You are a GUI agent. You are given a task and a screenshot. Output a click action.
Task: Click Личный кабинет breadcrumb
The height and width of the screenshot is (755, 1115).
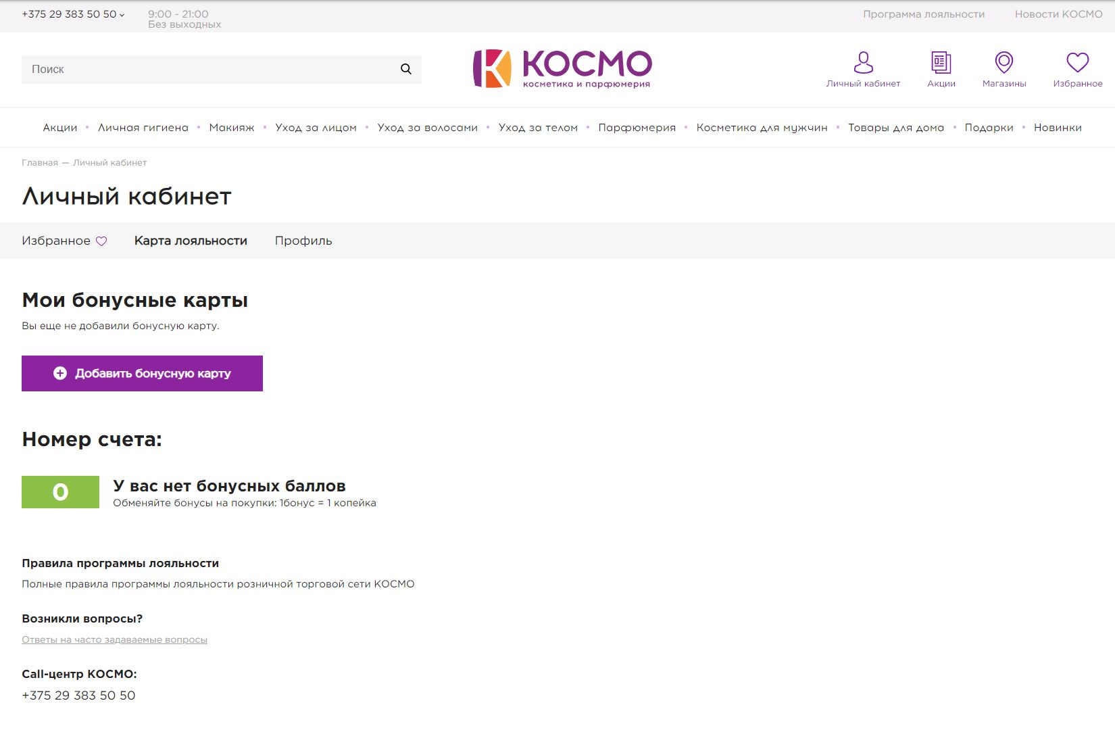[x=109, y=163]
